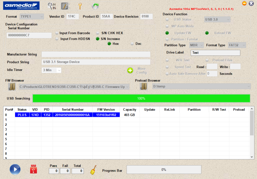The height and width of the screenshot is (179, 257).
Task: Click the FW Version column header
Action: [x=106, y=110]
